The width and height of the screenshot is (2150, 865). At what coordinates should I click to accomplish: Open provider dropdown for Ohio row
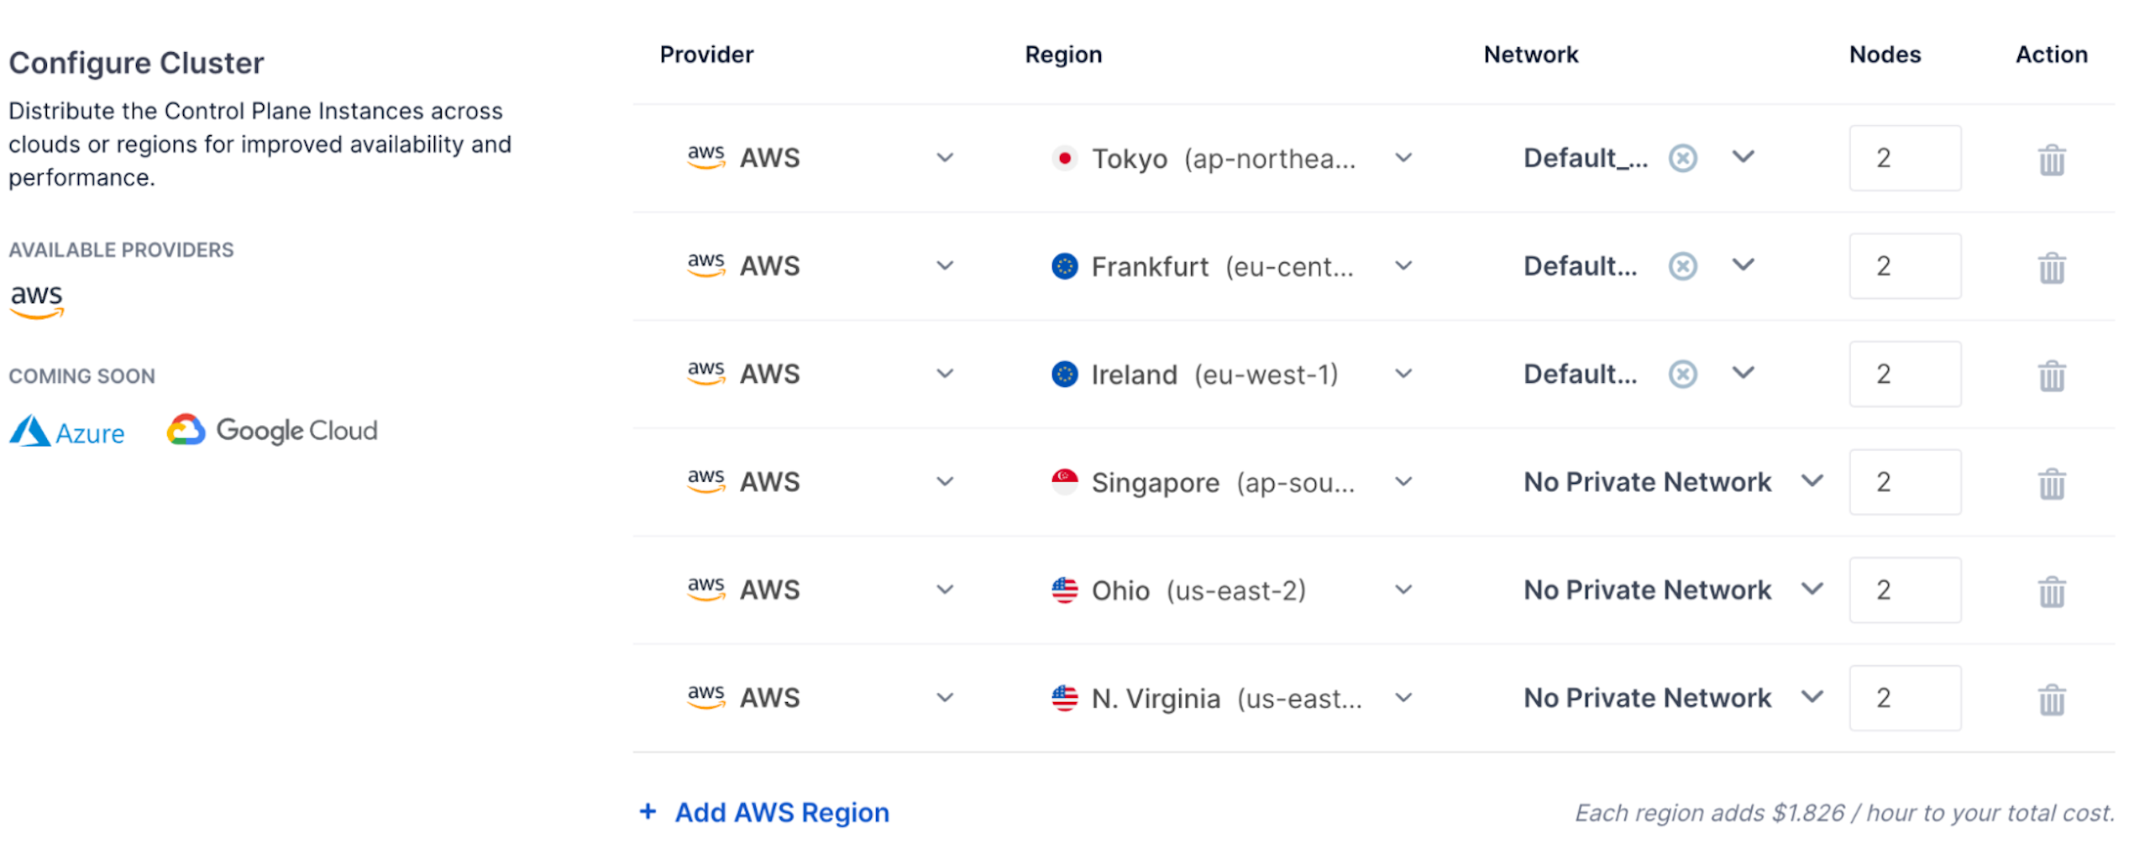pyautogui.click(x=945, y=590)
